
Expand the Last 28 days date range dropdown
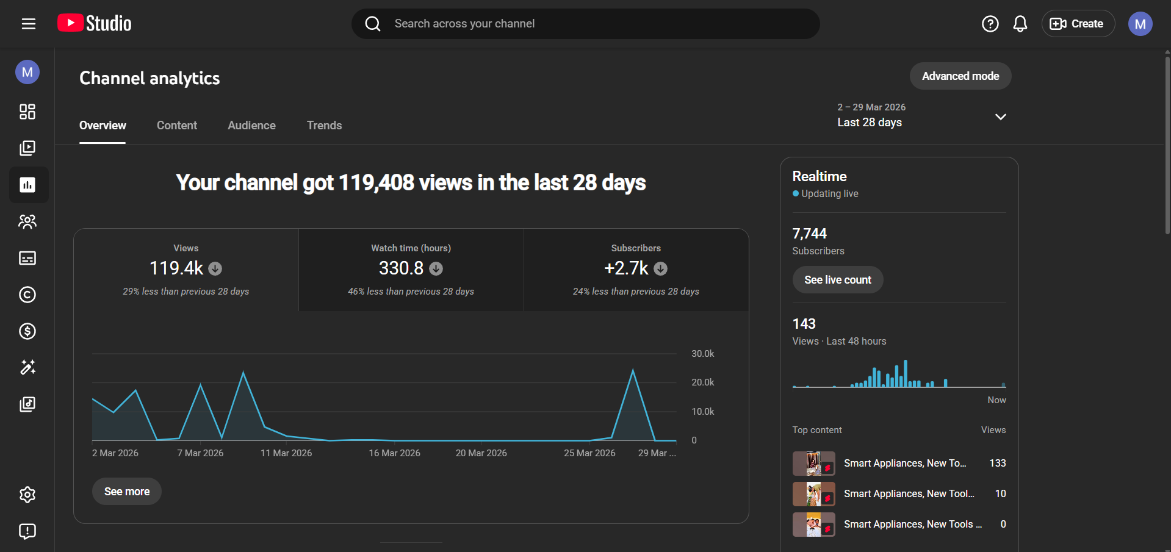(x=921, y=115)
